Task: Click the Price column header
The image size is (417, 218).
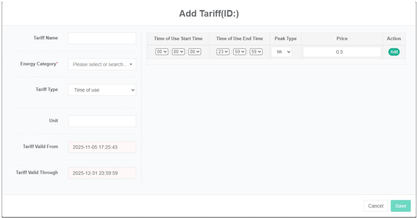Action: click(342, 39)
